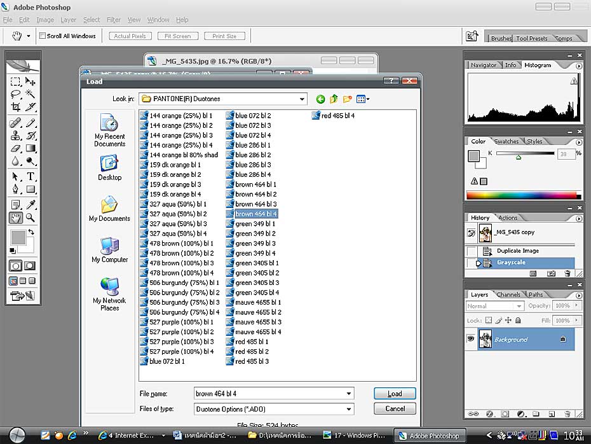Switch to Standard mode
Image resolution: width=591 pixels, height=444 pixels.
(x=15, y=265)
